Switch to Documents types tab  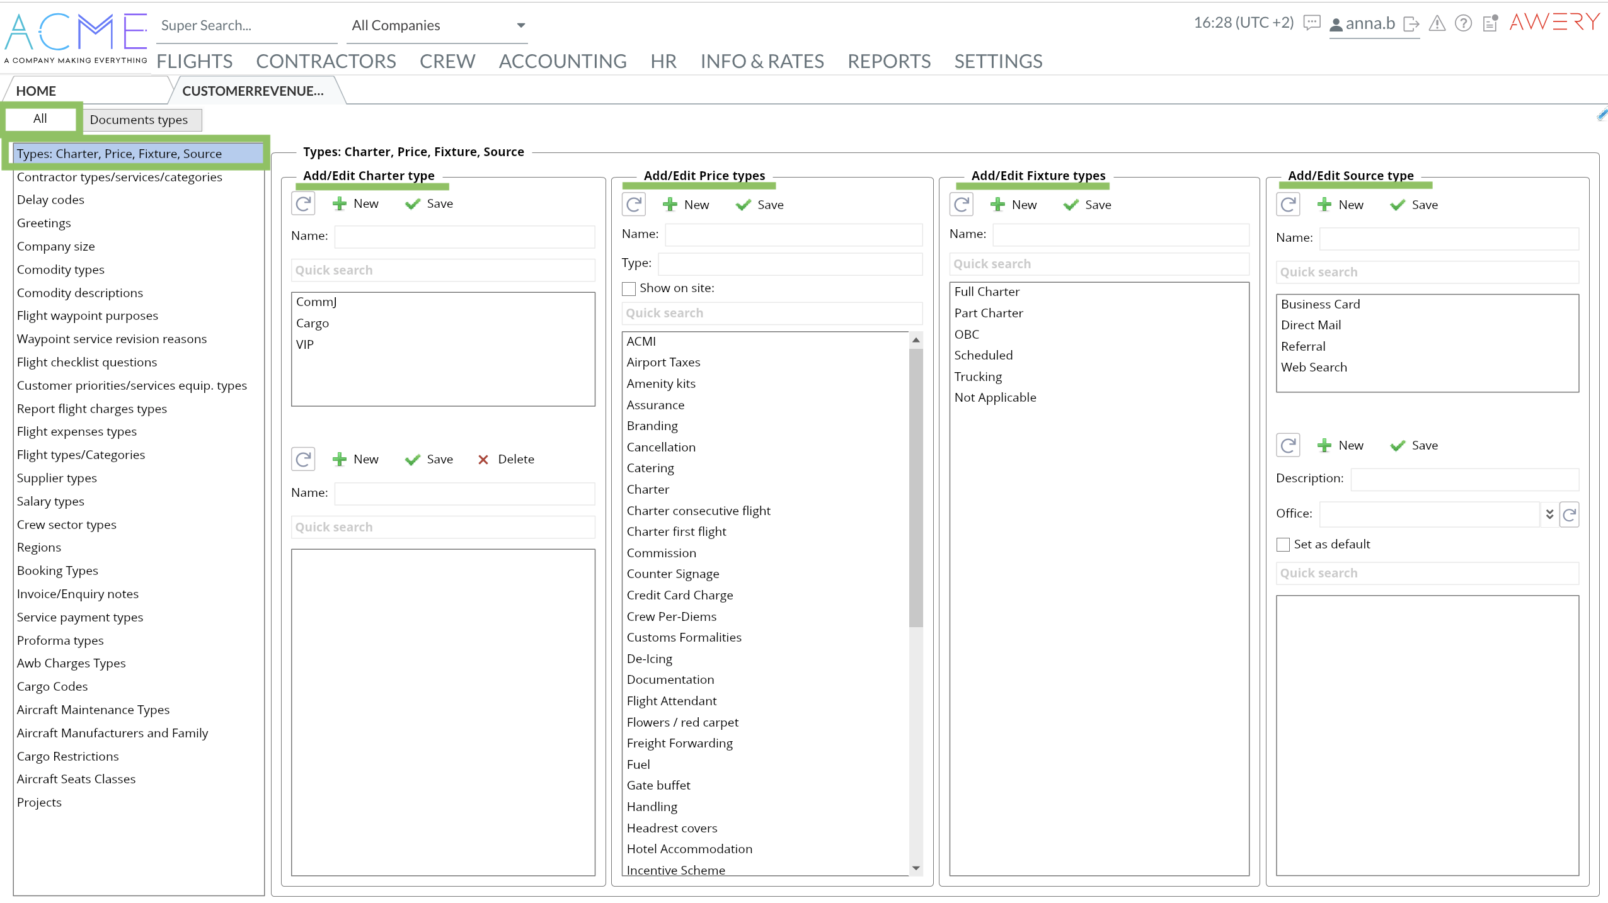coord(139,120)
